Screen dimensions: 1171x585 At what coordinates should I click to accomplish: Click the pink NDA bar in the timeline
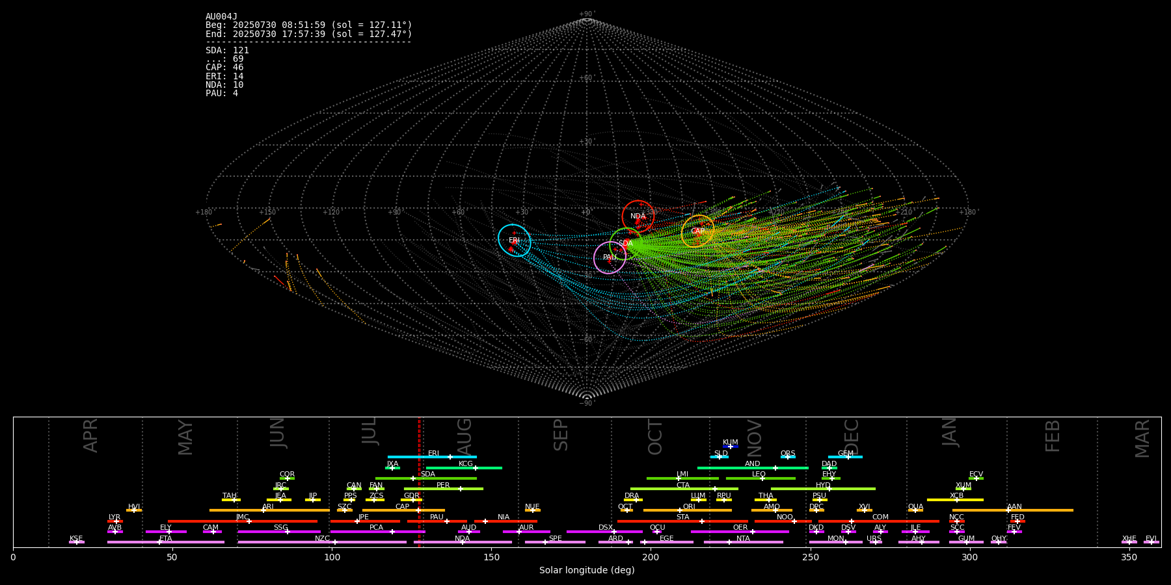pyautogui.click(x=463, y=542)
